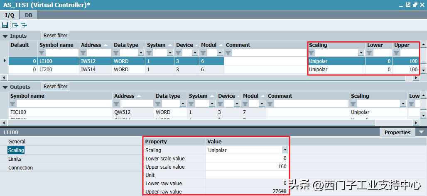Image resolution: width=427 pixels, height=196 pixels.
Task: Click the Upper scale value field
Action: [x=247, y=167]
